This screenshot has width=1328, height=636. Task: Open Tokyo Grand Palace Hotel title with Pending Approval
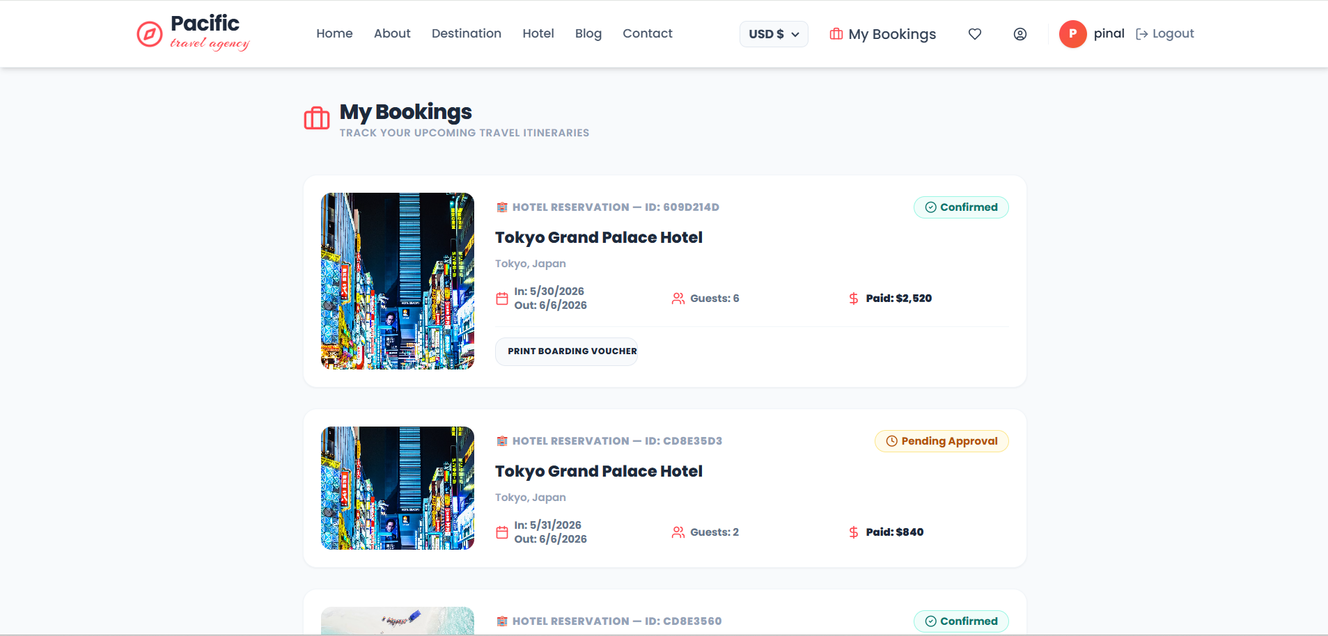coord(599,471)
